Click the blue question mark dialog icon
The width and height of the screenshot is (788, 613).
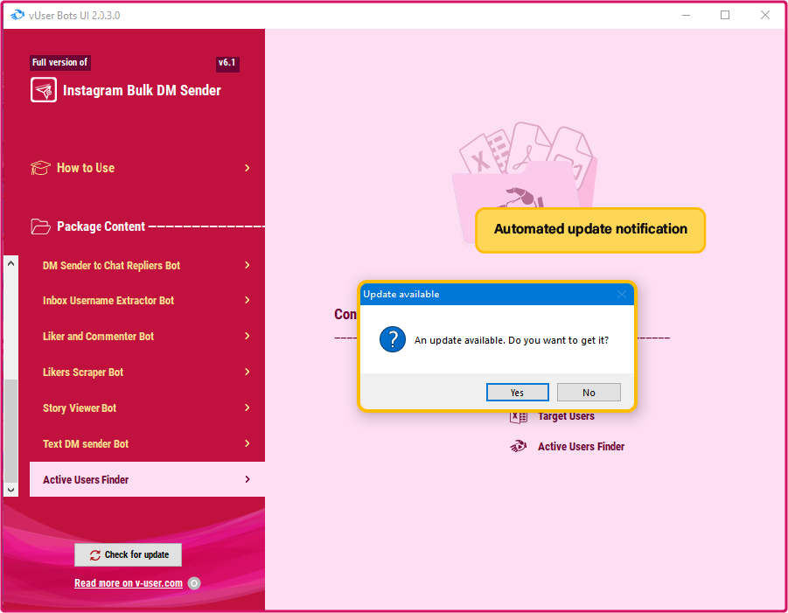tap(393, 339)
